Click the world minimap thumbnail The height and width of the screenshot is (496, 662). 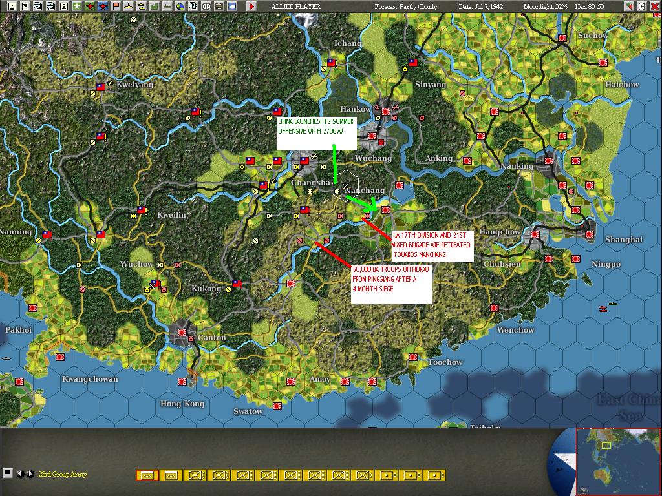[x=619, y=461]
